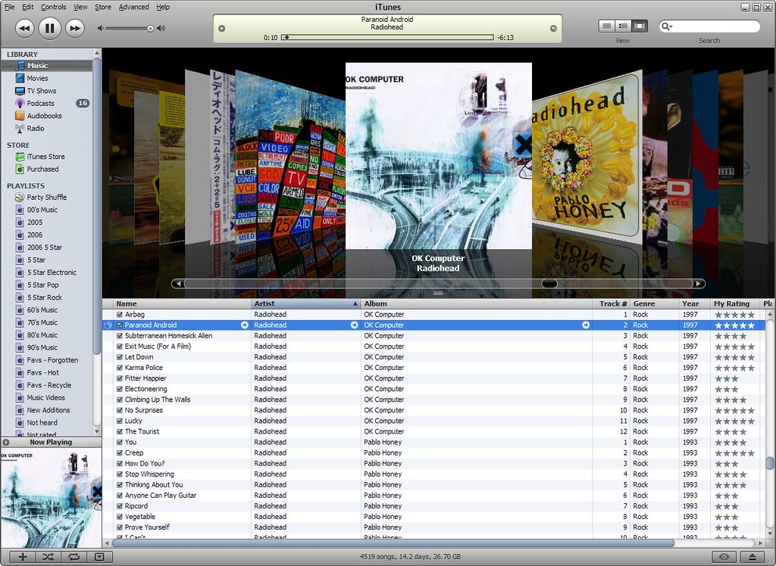This screenshot has height=566, width=776.
Task: Open the iTunes Store
Action: pyautogui.click(x=46, y=156)
